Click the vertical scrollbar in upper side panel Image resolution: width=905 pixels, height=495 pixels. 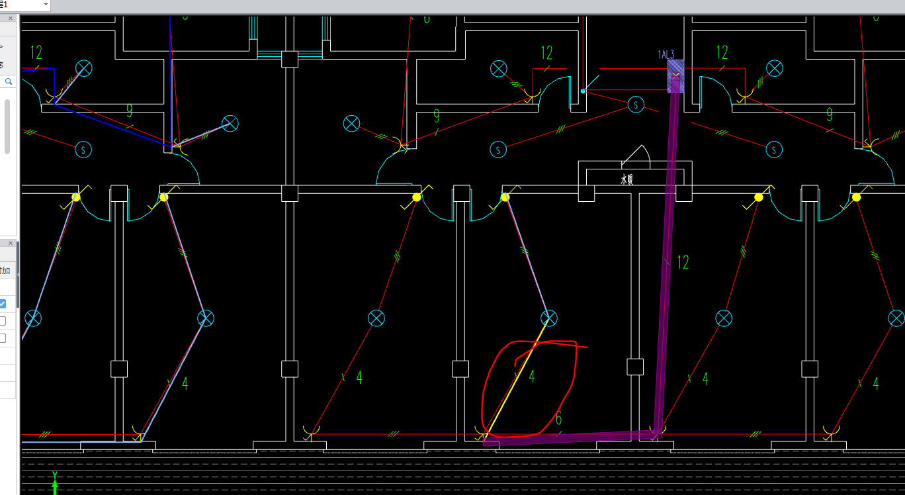tap(8, 127)
